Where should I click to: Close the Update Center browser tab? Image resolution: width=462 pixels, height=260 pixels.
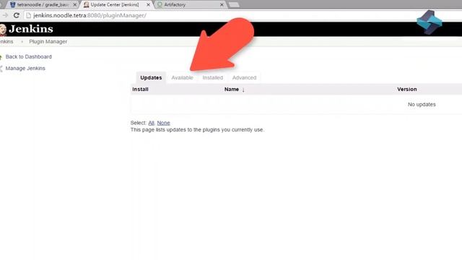click(x=148, y=5)
